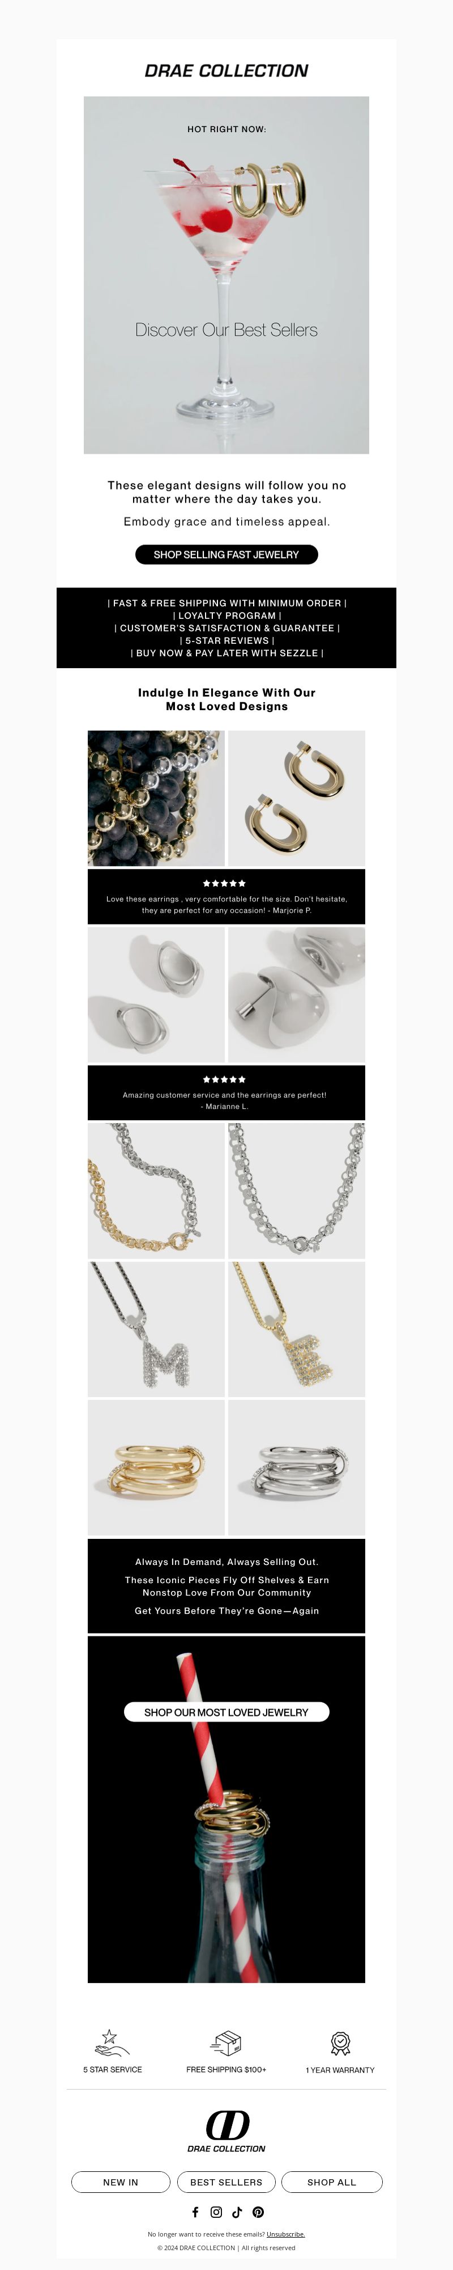Open the Facebook social icon
The width and height of the screenshot is (453, 2270).
click(195, 2212)
